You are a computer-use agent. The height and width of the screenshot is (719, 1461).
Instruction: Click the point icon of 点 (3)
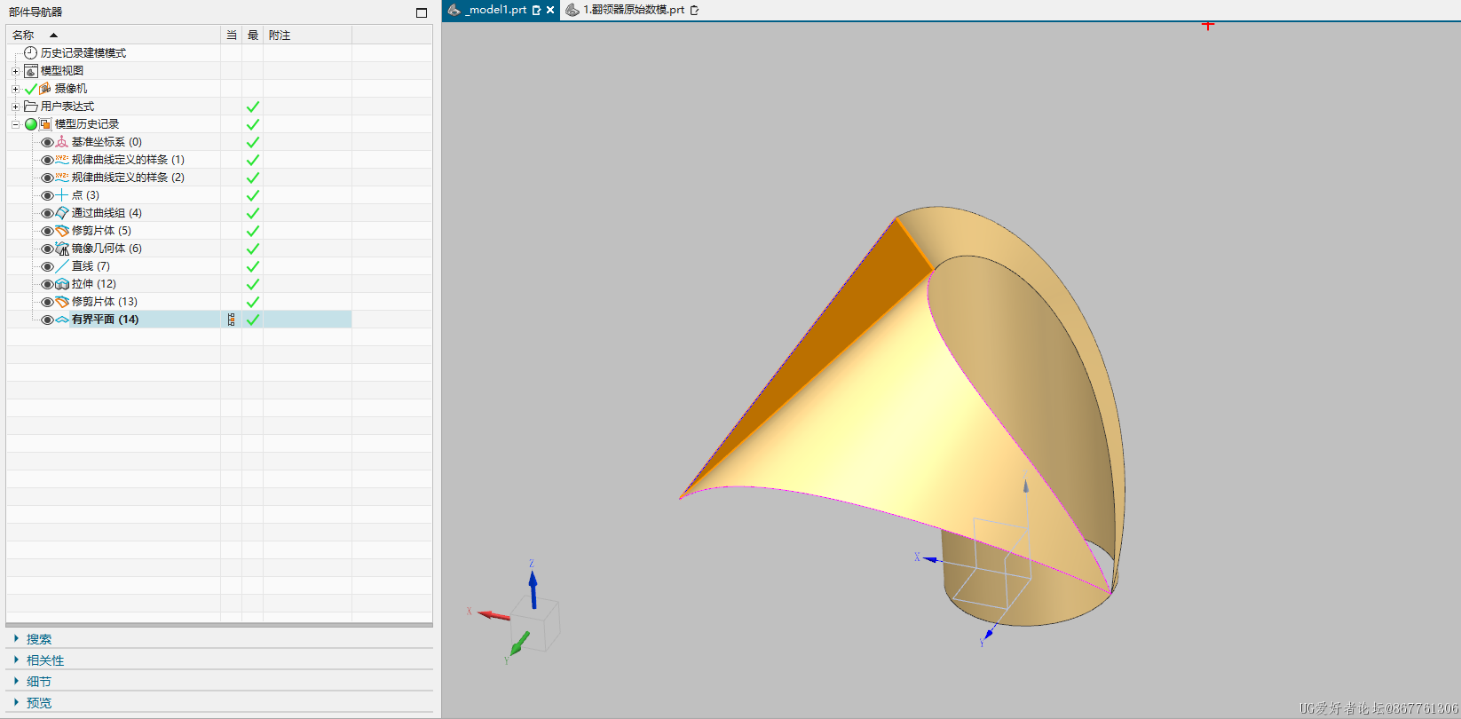[62, 195]
